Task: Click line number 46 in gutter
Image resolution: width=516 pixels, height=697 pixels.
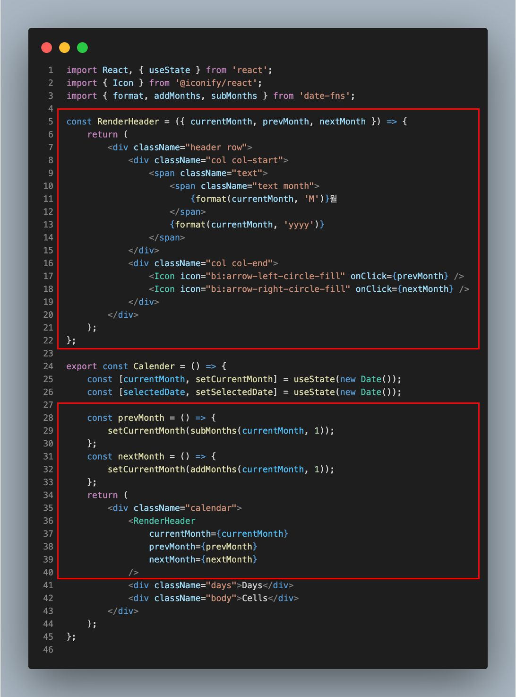Action: point(48,650)
